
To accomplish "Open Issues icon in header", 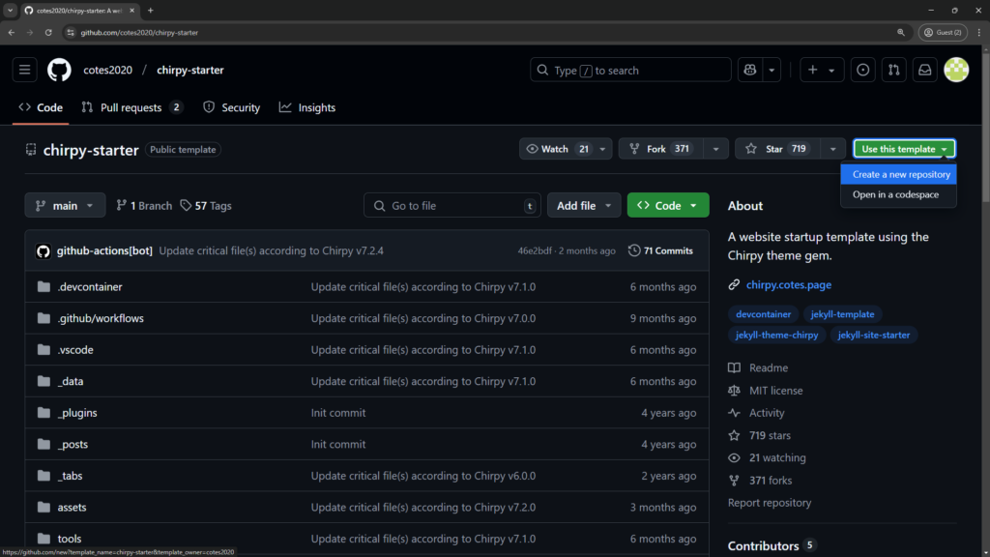I will coord(862,70).
